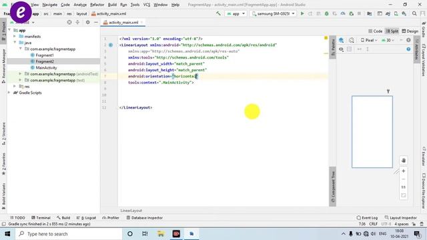Click the Make Project hammer icon
The height and width of the screenshot is (240, 427).
click(x=218, y=13)
